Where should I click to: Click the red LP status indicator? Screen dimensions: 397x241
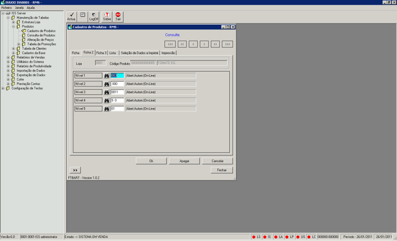coord(287,237)
